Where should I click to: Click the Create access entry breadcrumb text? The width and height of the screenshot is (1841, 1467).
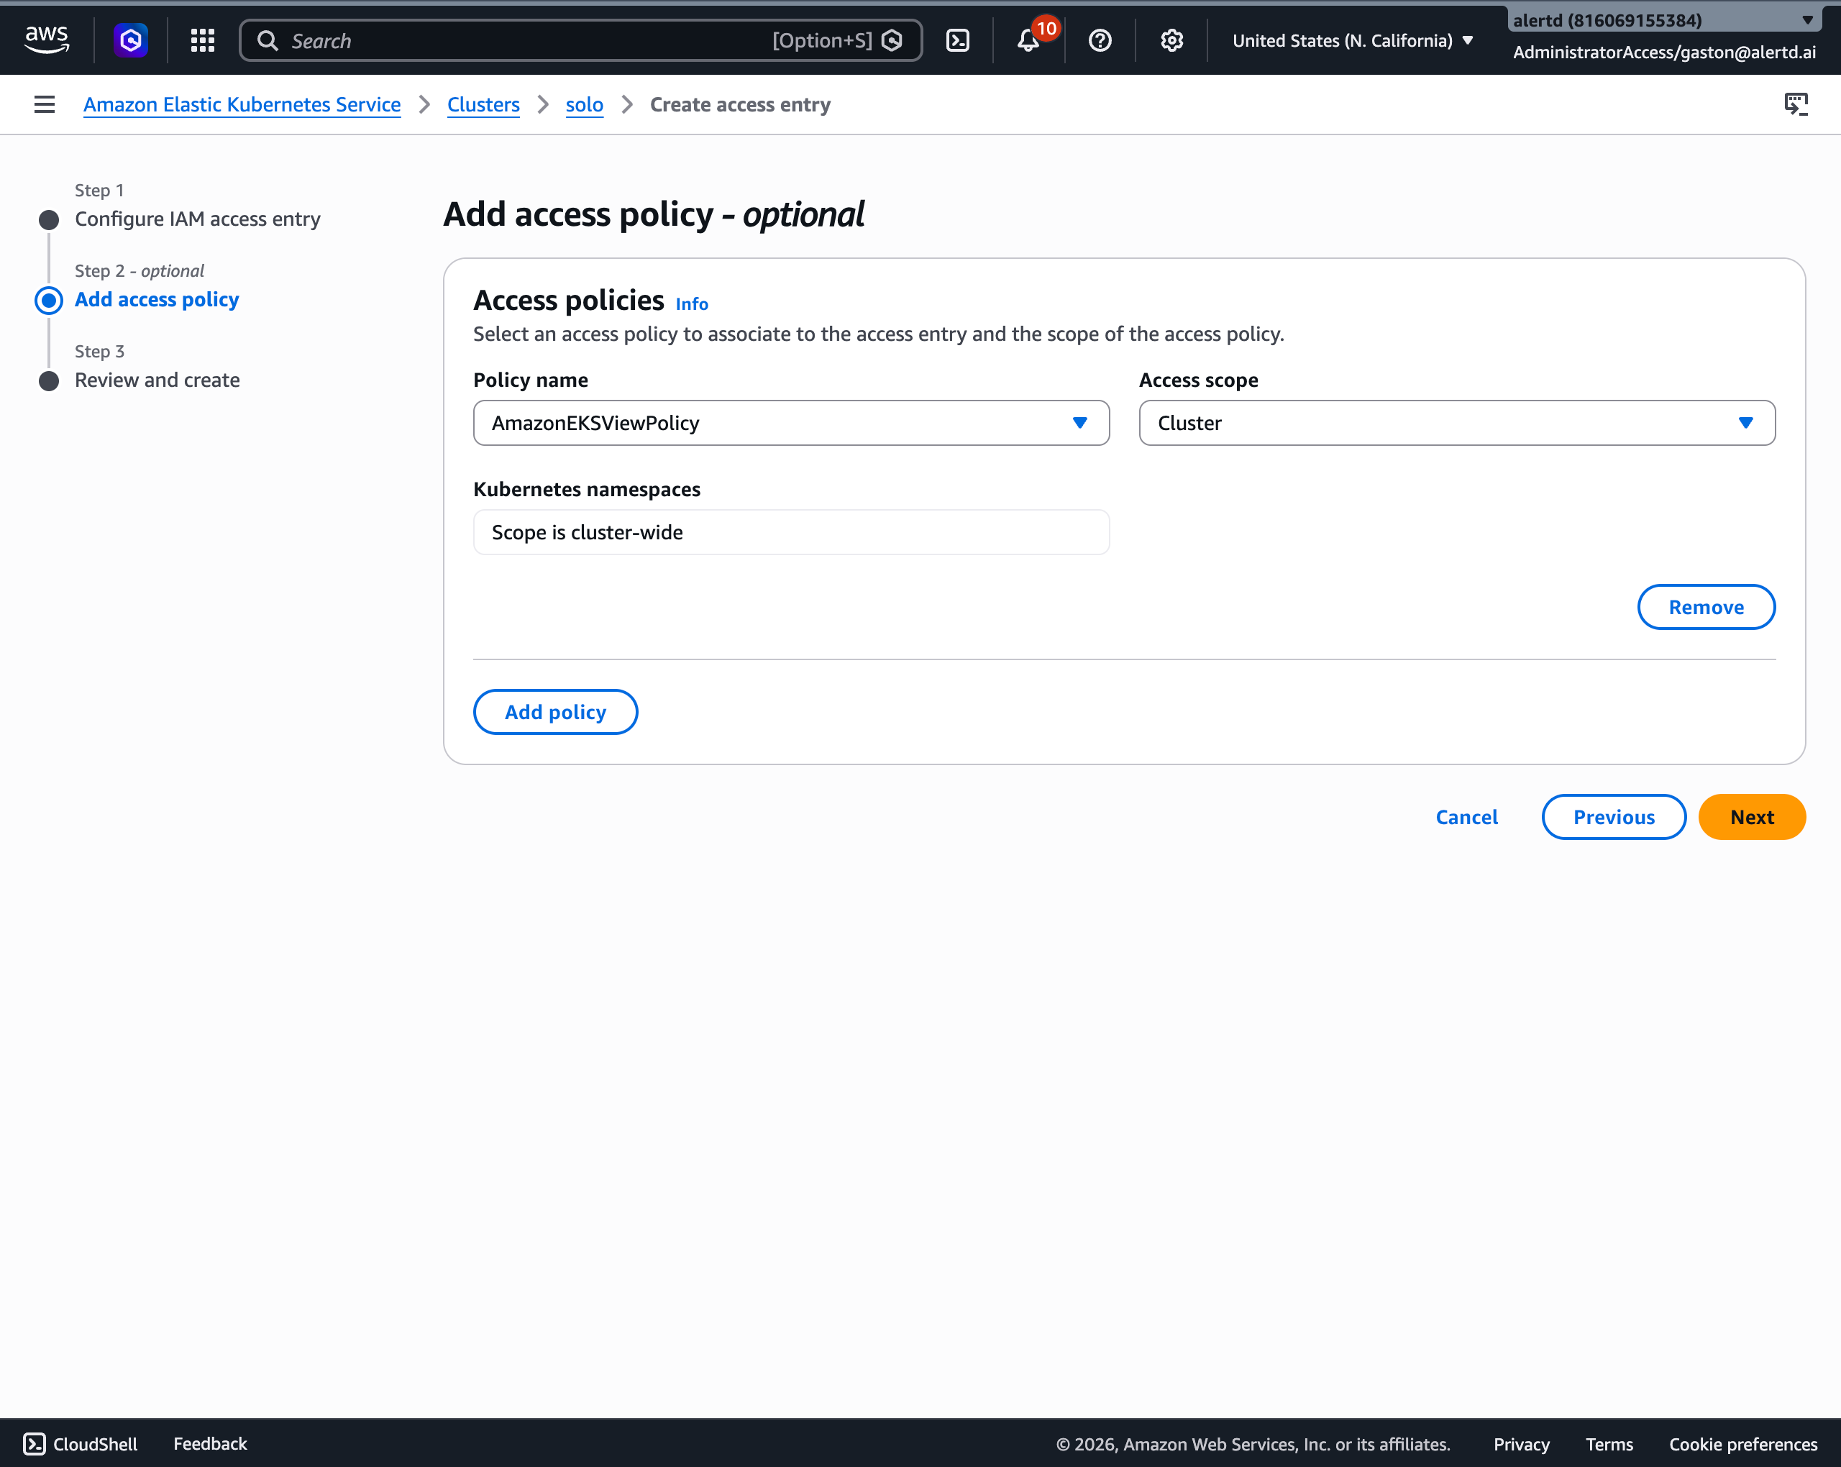coord(739,104)
